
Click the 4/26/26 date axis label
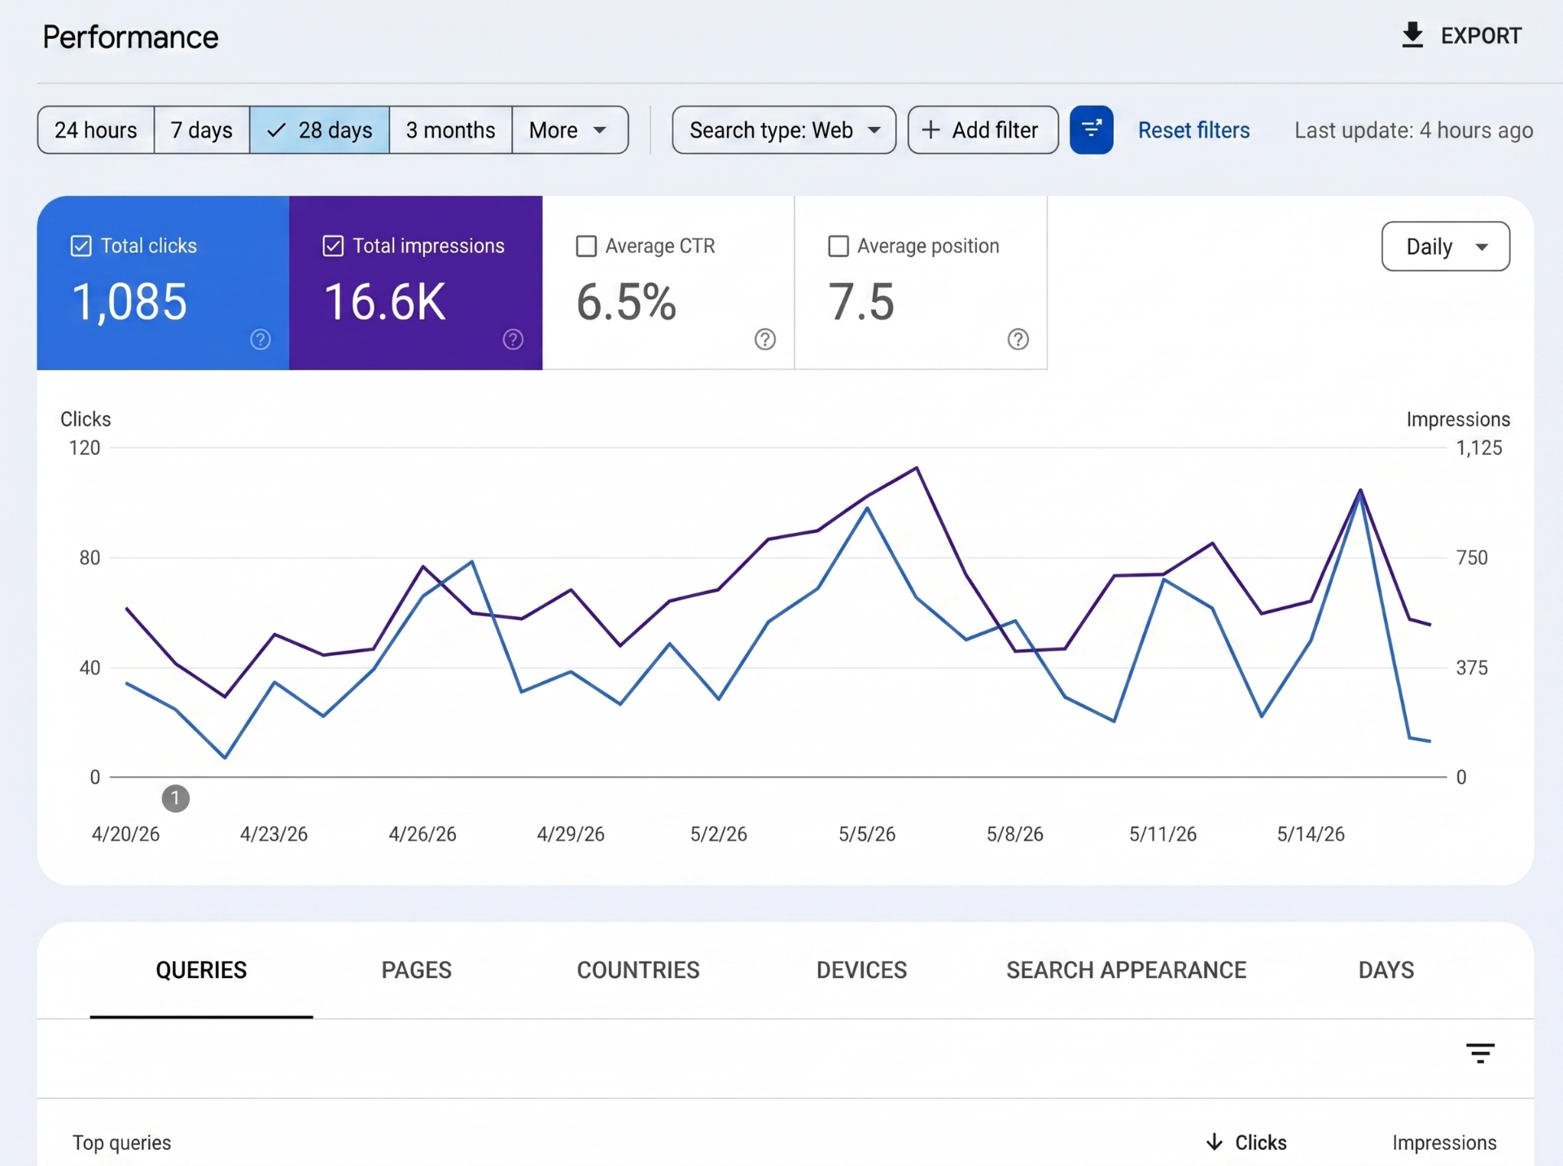422,834
